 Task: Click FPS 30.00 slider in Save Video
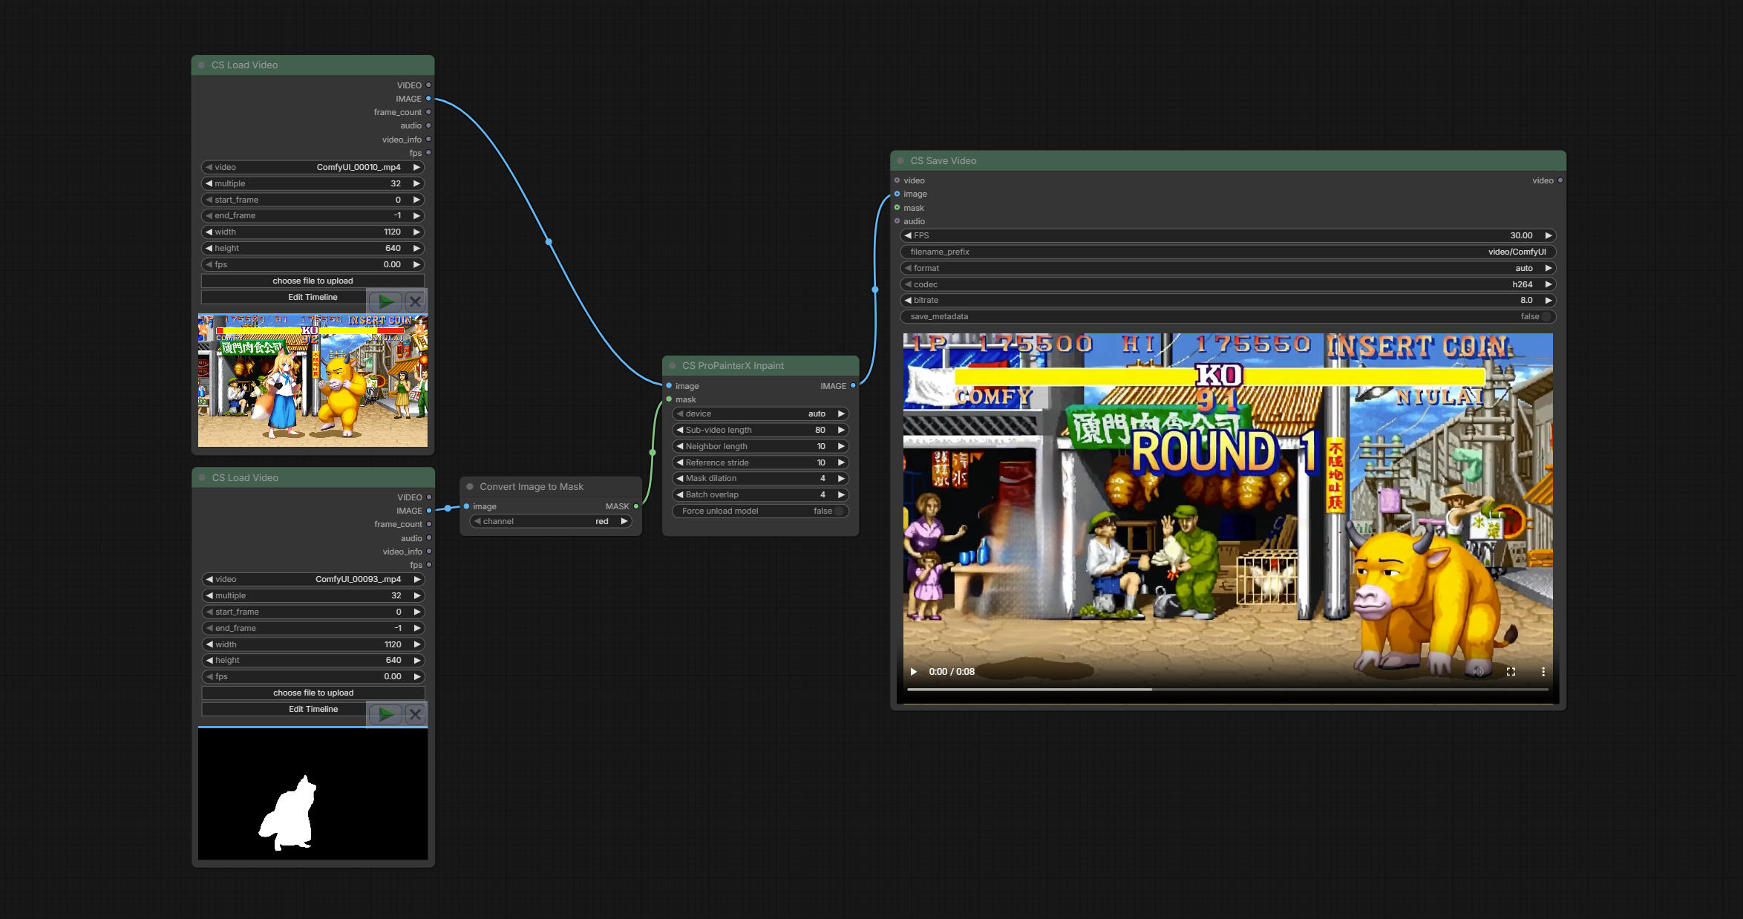point(1228,235)
